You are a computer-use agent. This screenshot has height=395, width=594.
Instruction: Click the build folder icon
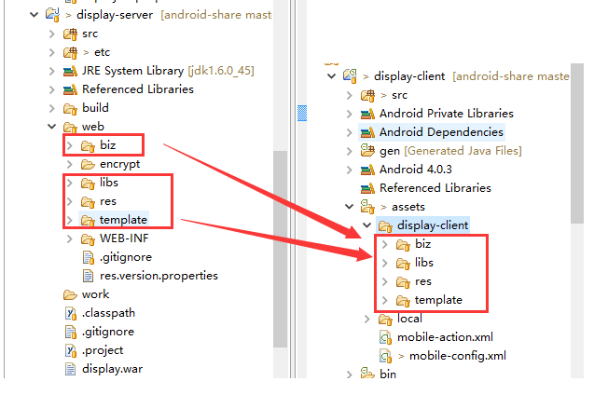pos(70,108)
